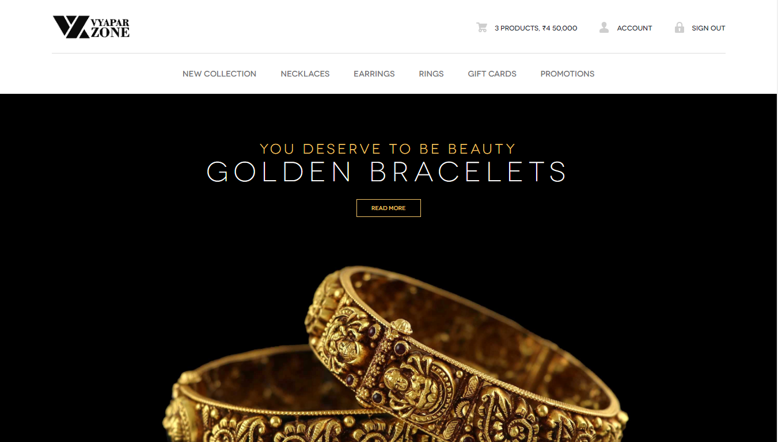The height and width of the screenshot is (442, 778).
Task: Click the You Deserve To Be Beauty tagline
Action: tap(388, 149)
